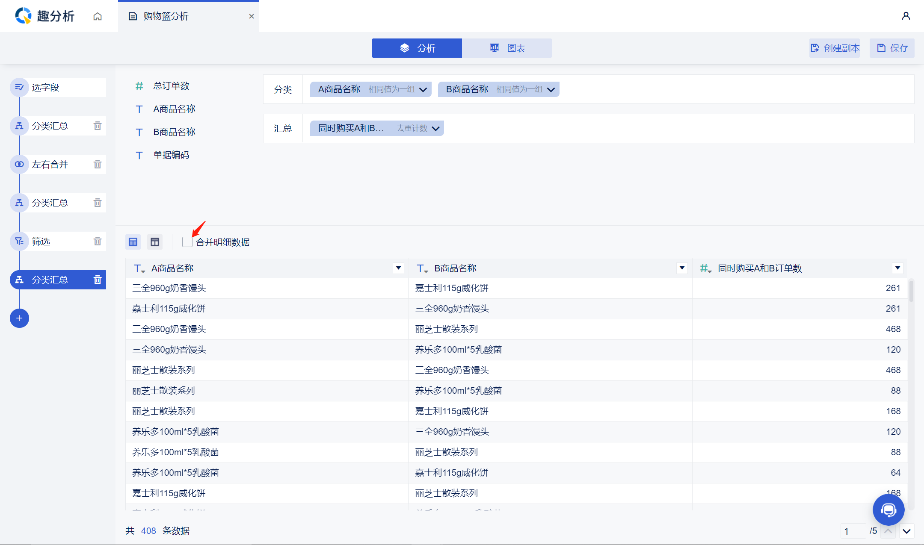Screen dimensions: 924x545
Task: Click the add step plus button
Action: click(x=19, y=318)
